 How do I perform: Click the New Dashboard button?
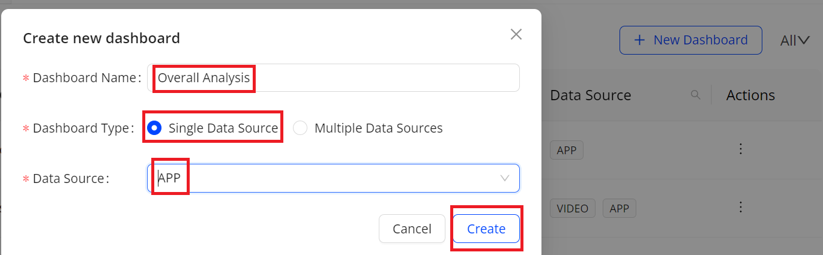(690, 40)
